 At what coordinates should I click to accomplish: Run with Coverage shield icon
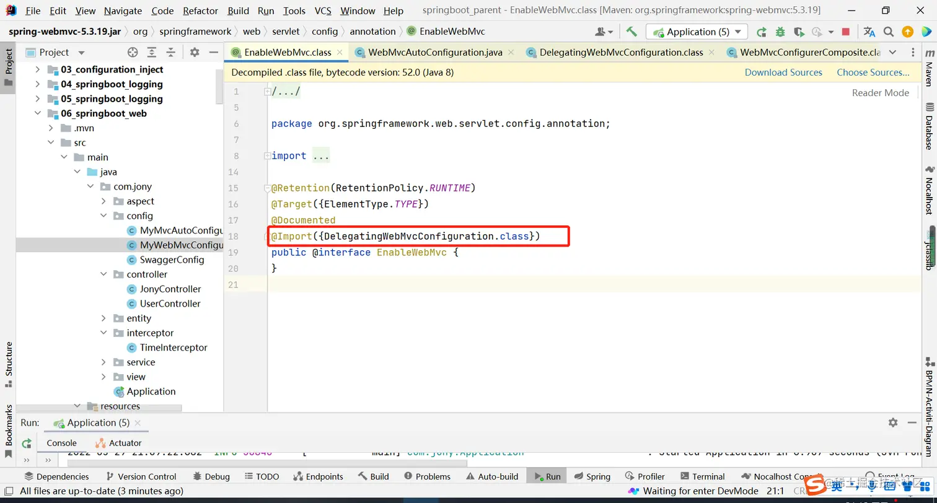tap(799, 32)
